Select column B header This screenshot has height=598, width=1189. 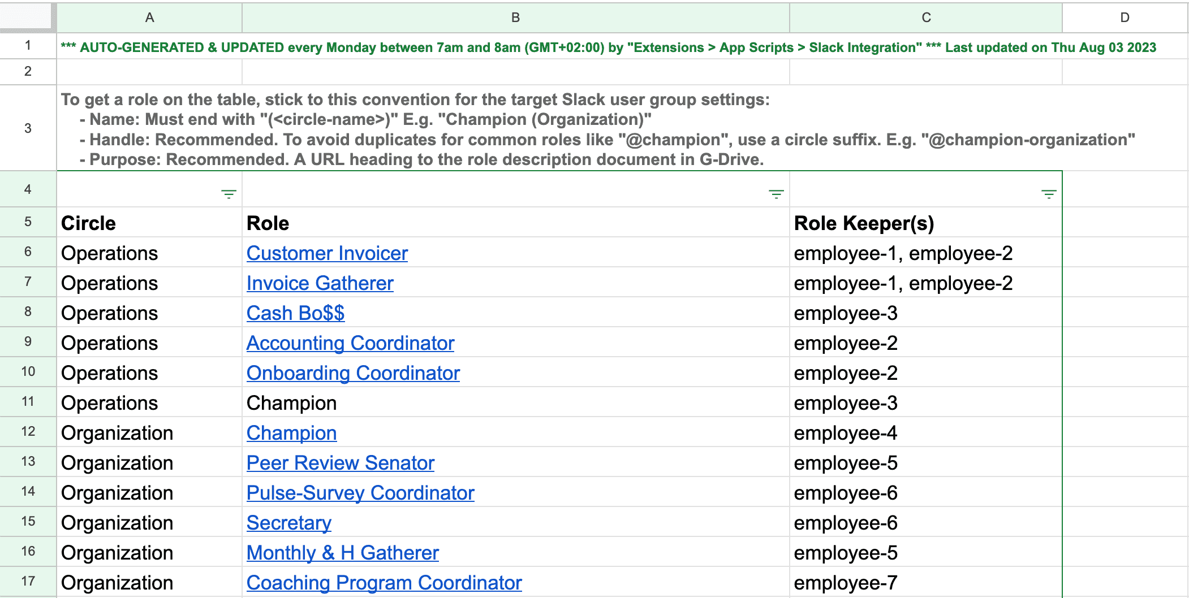coord(515,18)
